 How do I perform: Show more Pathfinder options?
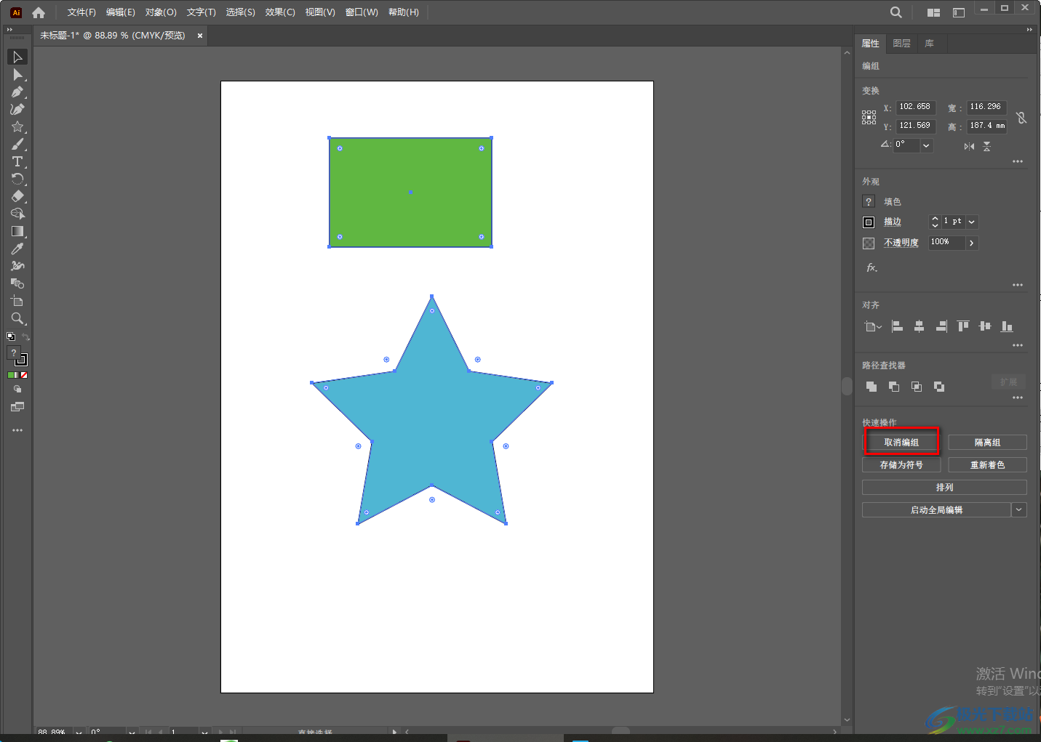(x=1018, y=398)
